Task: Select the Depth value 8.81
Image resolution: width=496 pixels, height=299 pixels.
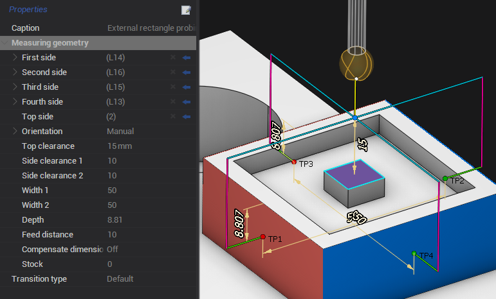Action: 114,220
